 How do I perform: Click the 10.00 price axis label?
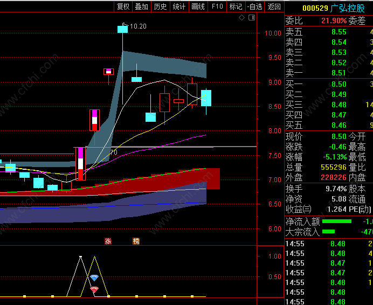pyautogui.click(x=273, y=33)
